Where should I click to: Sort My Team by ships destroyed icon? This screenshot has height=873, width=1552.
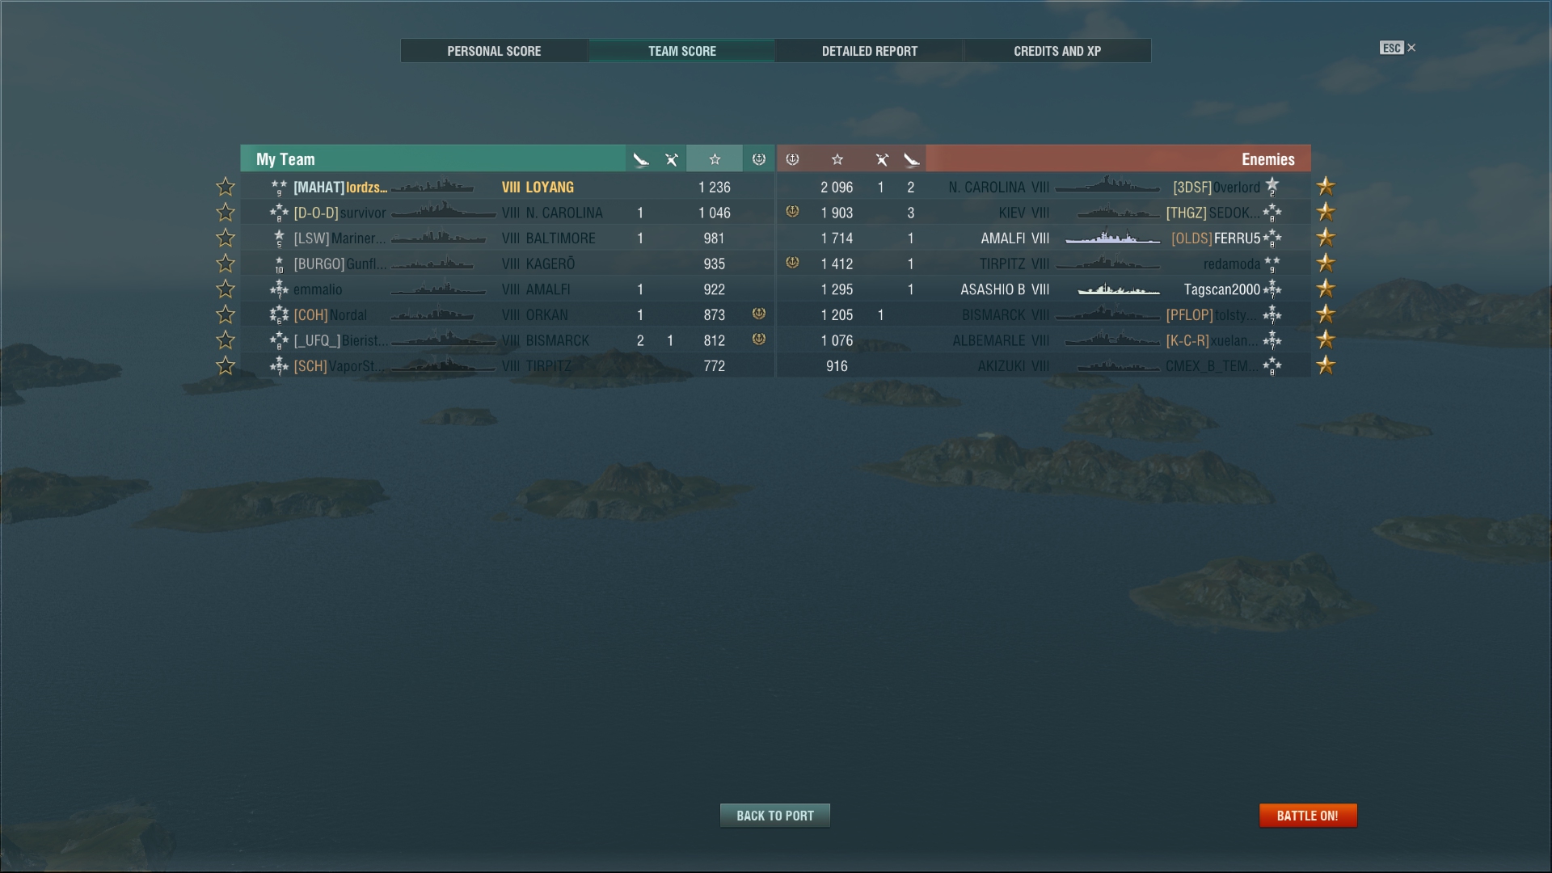click(641, 159)
